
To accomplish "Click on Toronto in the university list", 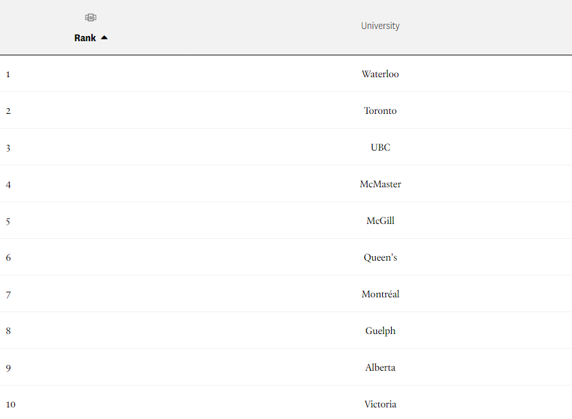I will (380, 111).
